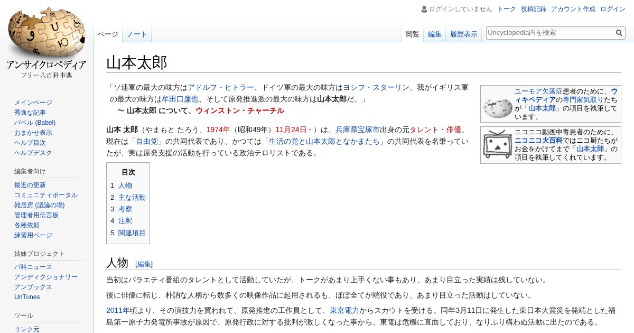Open the 投稿記録 link
634x333 pixels.
point(534,9)
